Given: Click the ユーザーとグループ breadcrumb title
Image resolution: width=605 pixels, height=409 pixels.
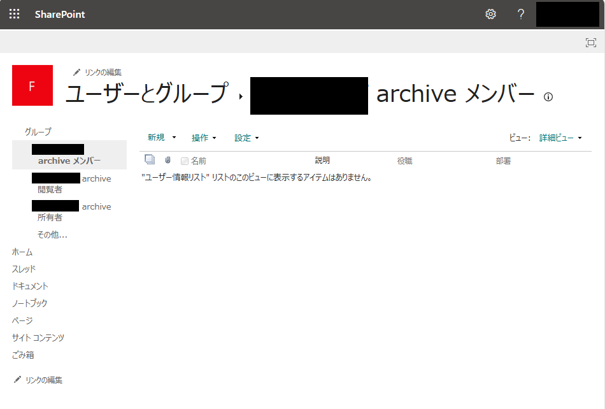Looking at the screenshot, I should click(147, 94).
